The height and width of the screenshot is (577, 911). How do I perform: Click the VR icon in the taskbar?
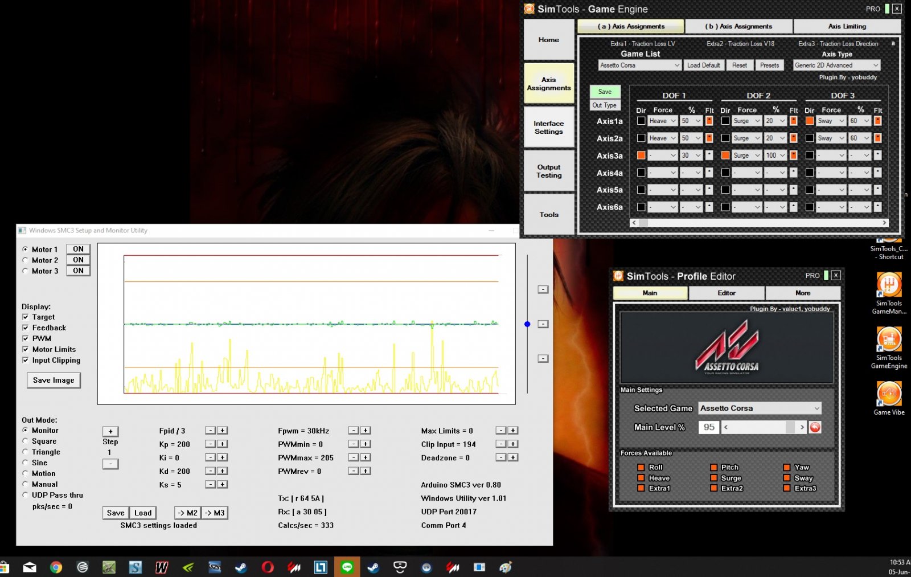[x=426, y=567]
